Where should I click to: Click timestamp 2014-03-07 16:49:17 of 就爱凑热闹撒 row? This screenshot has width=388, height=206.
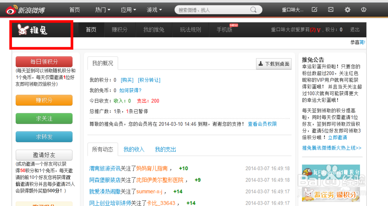pos(267,191)
